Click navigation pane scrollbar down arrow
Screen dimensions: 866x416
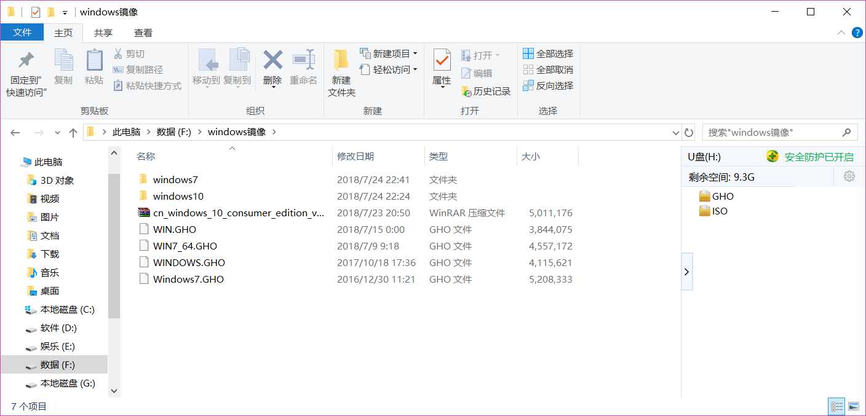[114, 391]
